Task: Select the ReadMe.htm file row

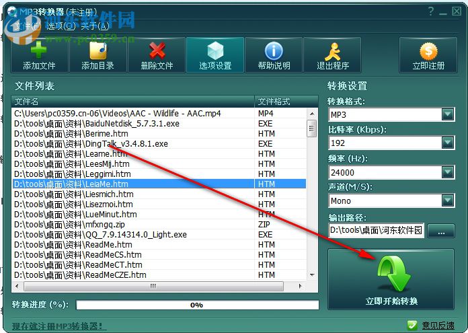Action: pyautogui.click(x=159, y=245)
